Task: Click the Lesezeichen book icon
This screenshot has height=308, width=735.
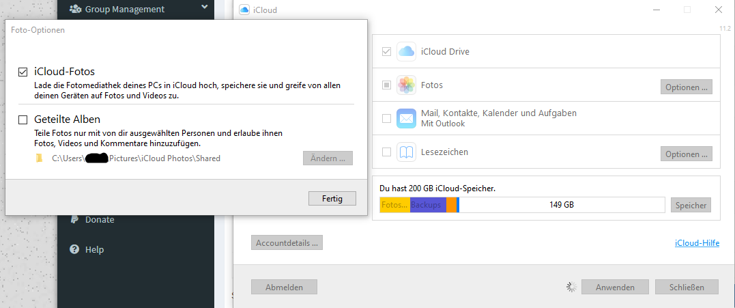Action: (407, 152)
